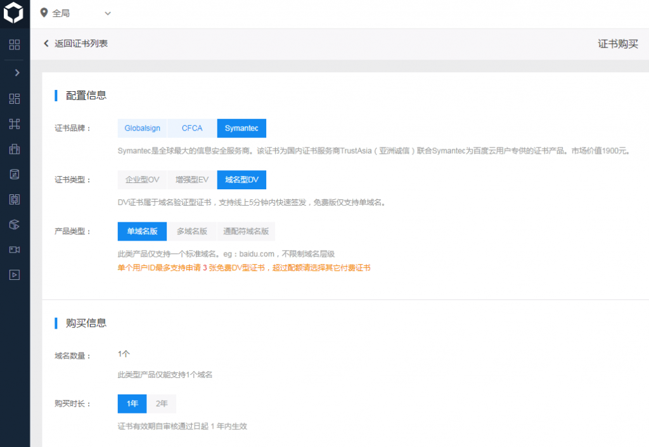The image size is (649, 447).
Task: Open the dashboard tiles icon in sidebar
Action: tap(15, 98)
